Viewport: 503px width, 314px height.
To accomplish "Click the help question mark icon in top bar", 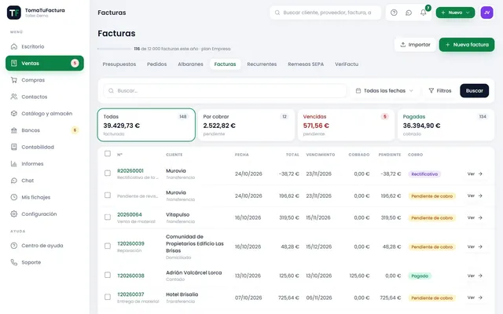I will 394,13.
